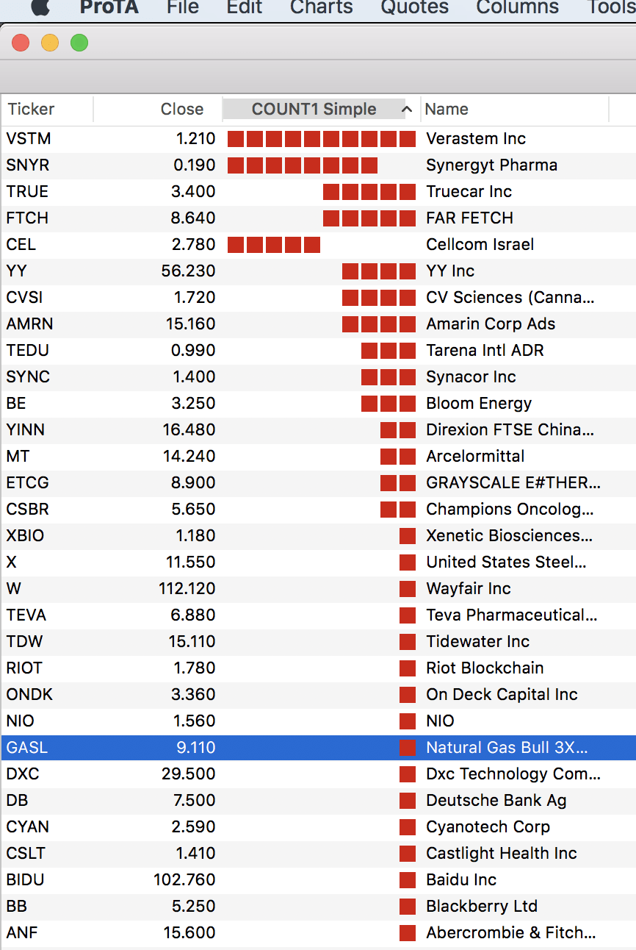Click the name Cellcom Israel

coord(480,244)
